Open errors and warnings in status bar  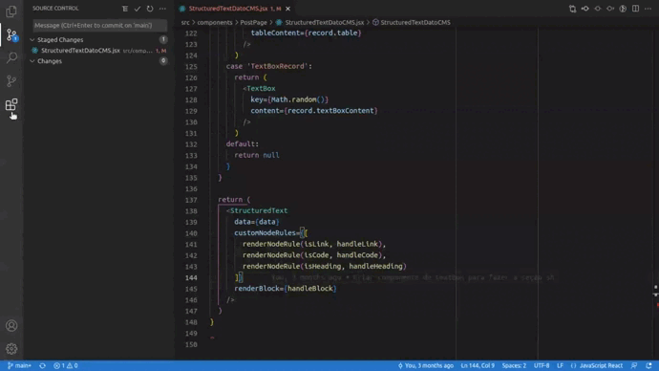[x=66, y=365]
